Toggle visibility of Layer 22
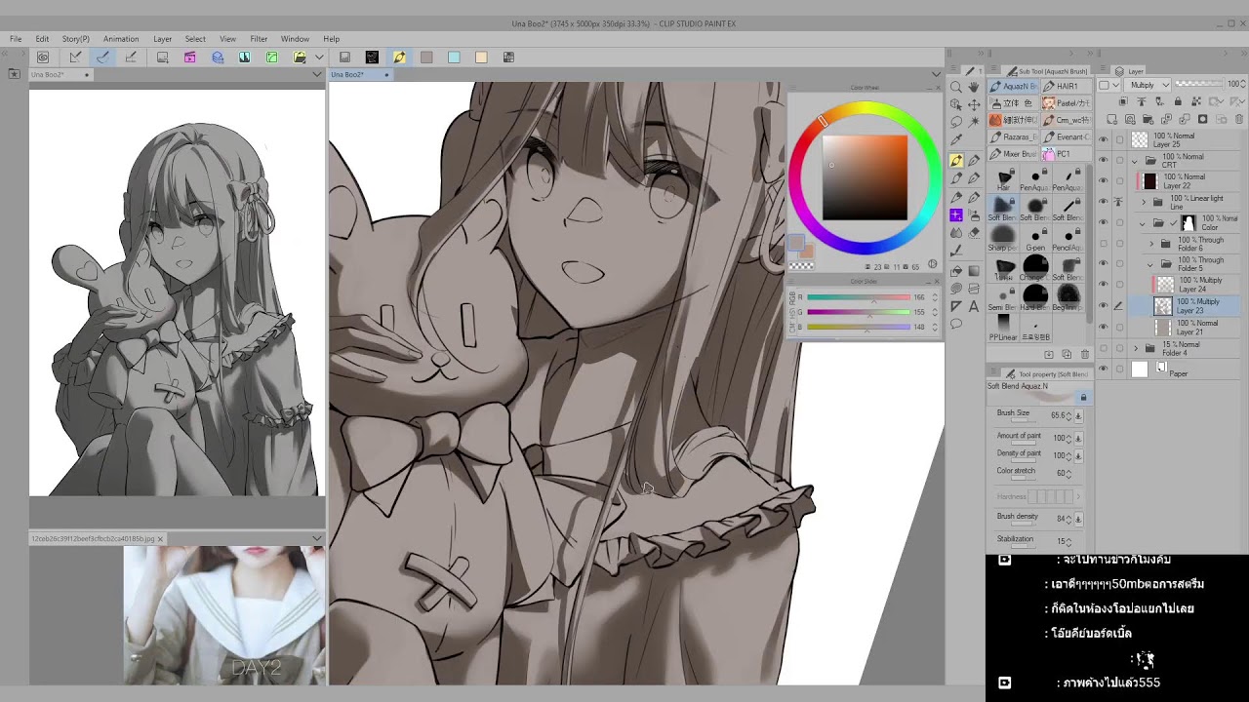The image size is (1249, 702). click(1104, 181)
